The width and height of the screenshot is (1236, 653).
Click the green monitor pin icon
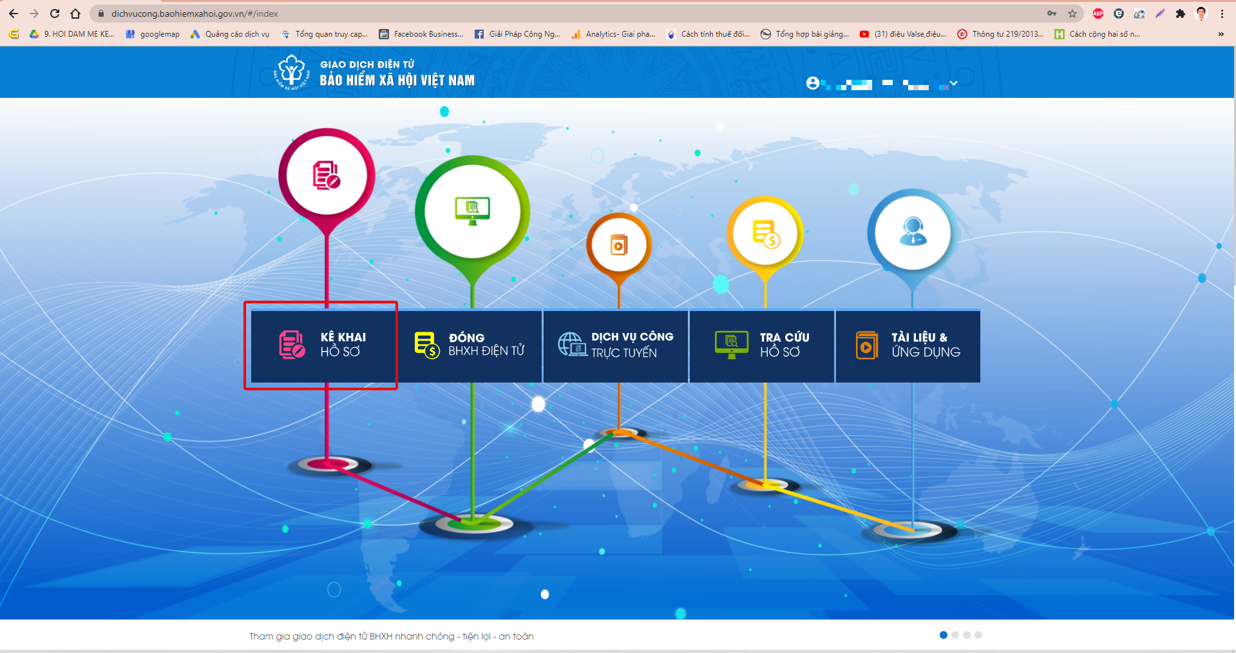(472, 211)
